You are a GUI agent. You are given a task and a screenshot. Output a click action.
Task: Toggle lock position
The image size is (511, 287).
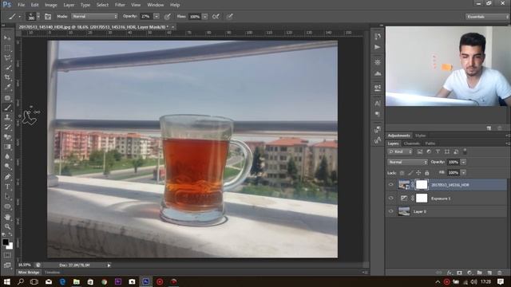tap(418, 173)
